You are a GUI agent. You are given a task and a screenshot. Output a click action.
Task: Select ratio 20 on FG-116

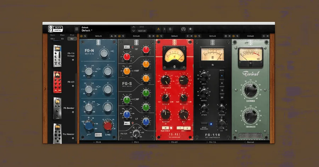tap(222, 97)
